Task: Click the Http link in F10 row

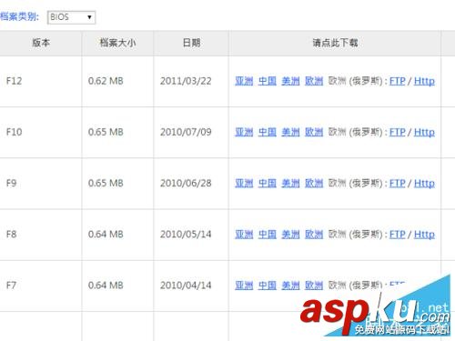Action: [x=424, y=132]
